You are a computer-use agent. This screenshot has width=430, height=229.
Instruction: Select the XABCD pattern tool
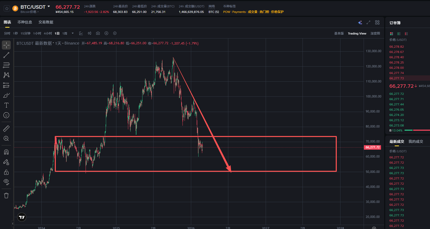(6, 75)
